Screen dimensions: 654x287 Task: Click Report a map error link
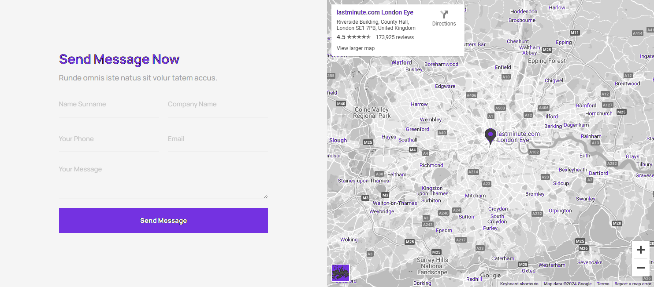pos(632,284)
